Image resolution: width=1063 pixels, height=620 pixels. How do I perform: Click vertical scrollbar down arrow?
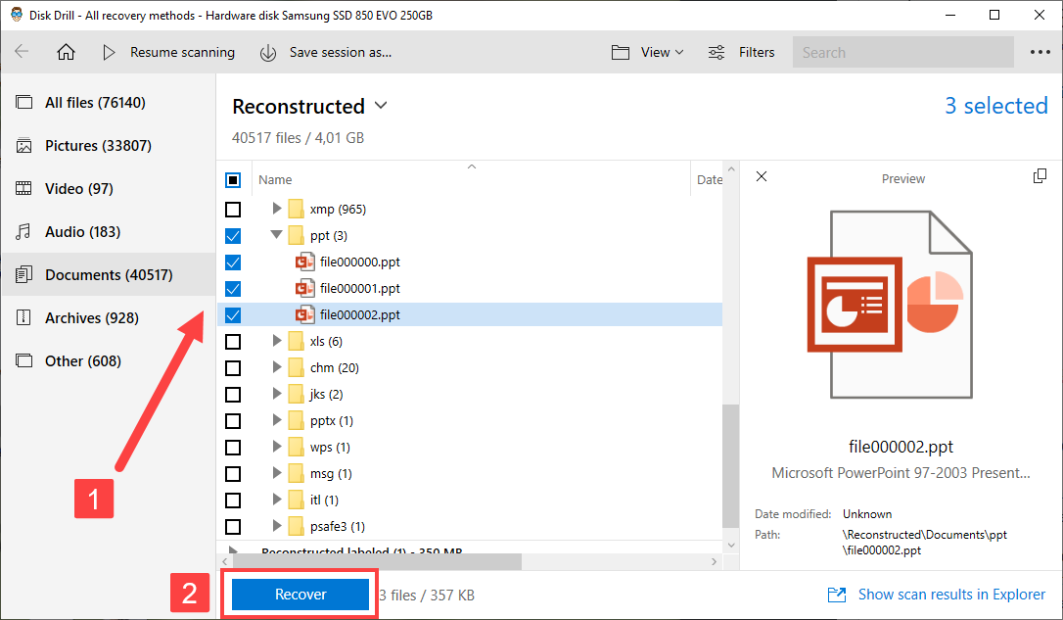click(x=731, y=545)
